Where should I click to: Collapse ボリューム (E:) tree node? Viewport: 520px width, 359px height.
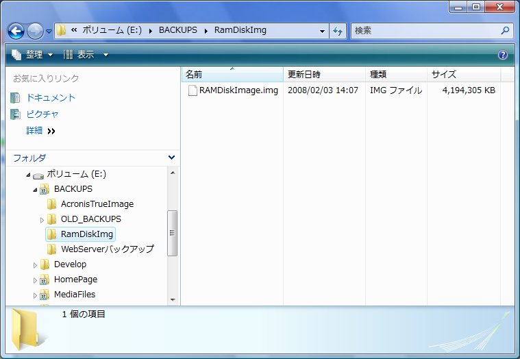point(28,175)
